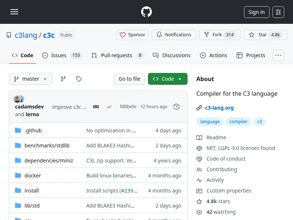Open Notifications subscription button
Image resolution: width=293 pixels, height=220 pixels.
pyautogui.click(x=174, y=35)
